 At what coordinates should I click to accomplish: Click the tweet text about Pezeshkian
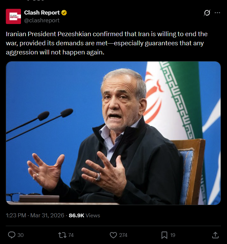click(x=107, y=43)
